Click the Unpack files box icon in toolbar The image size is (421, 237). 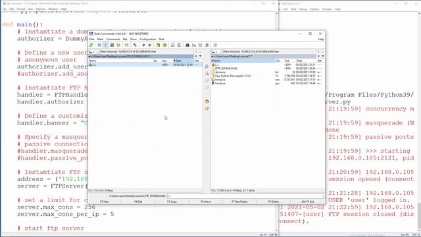coord(164,45)
